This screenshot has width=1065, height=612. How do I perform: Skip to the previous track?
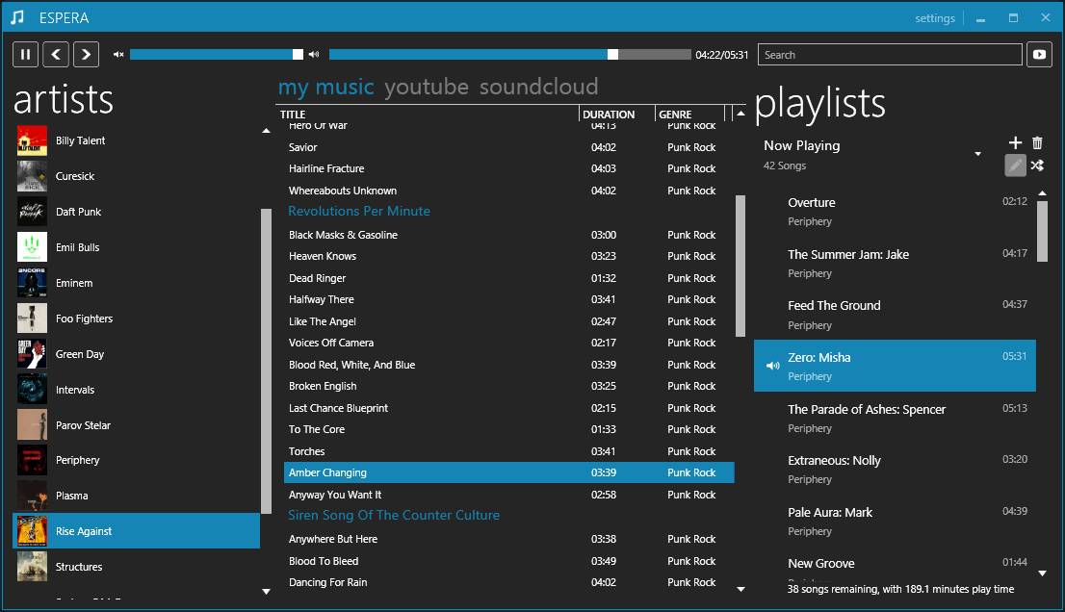[56, 55]
